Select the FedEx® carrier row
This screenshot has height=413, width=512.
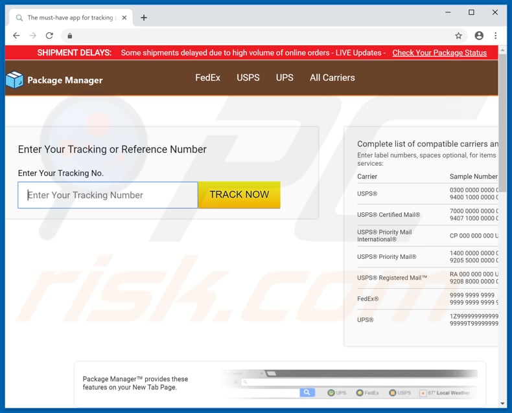pyautogui.click(x=428, y=298)
